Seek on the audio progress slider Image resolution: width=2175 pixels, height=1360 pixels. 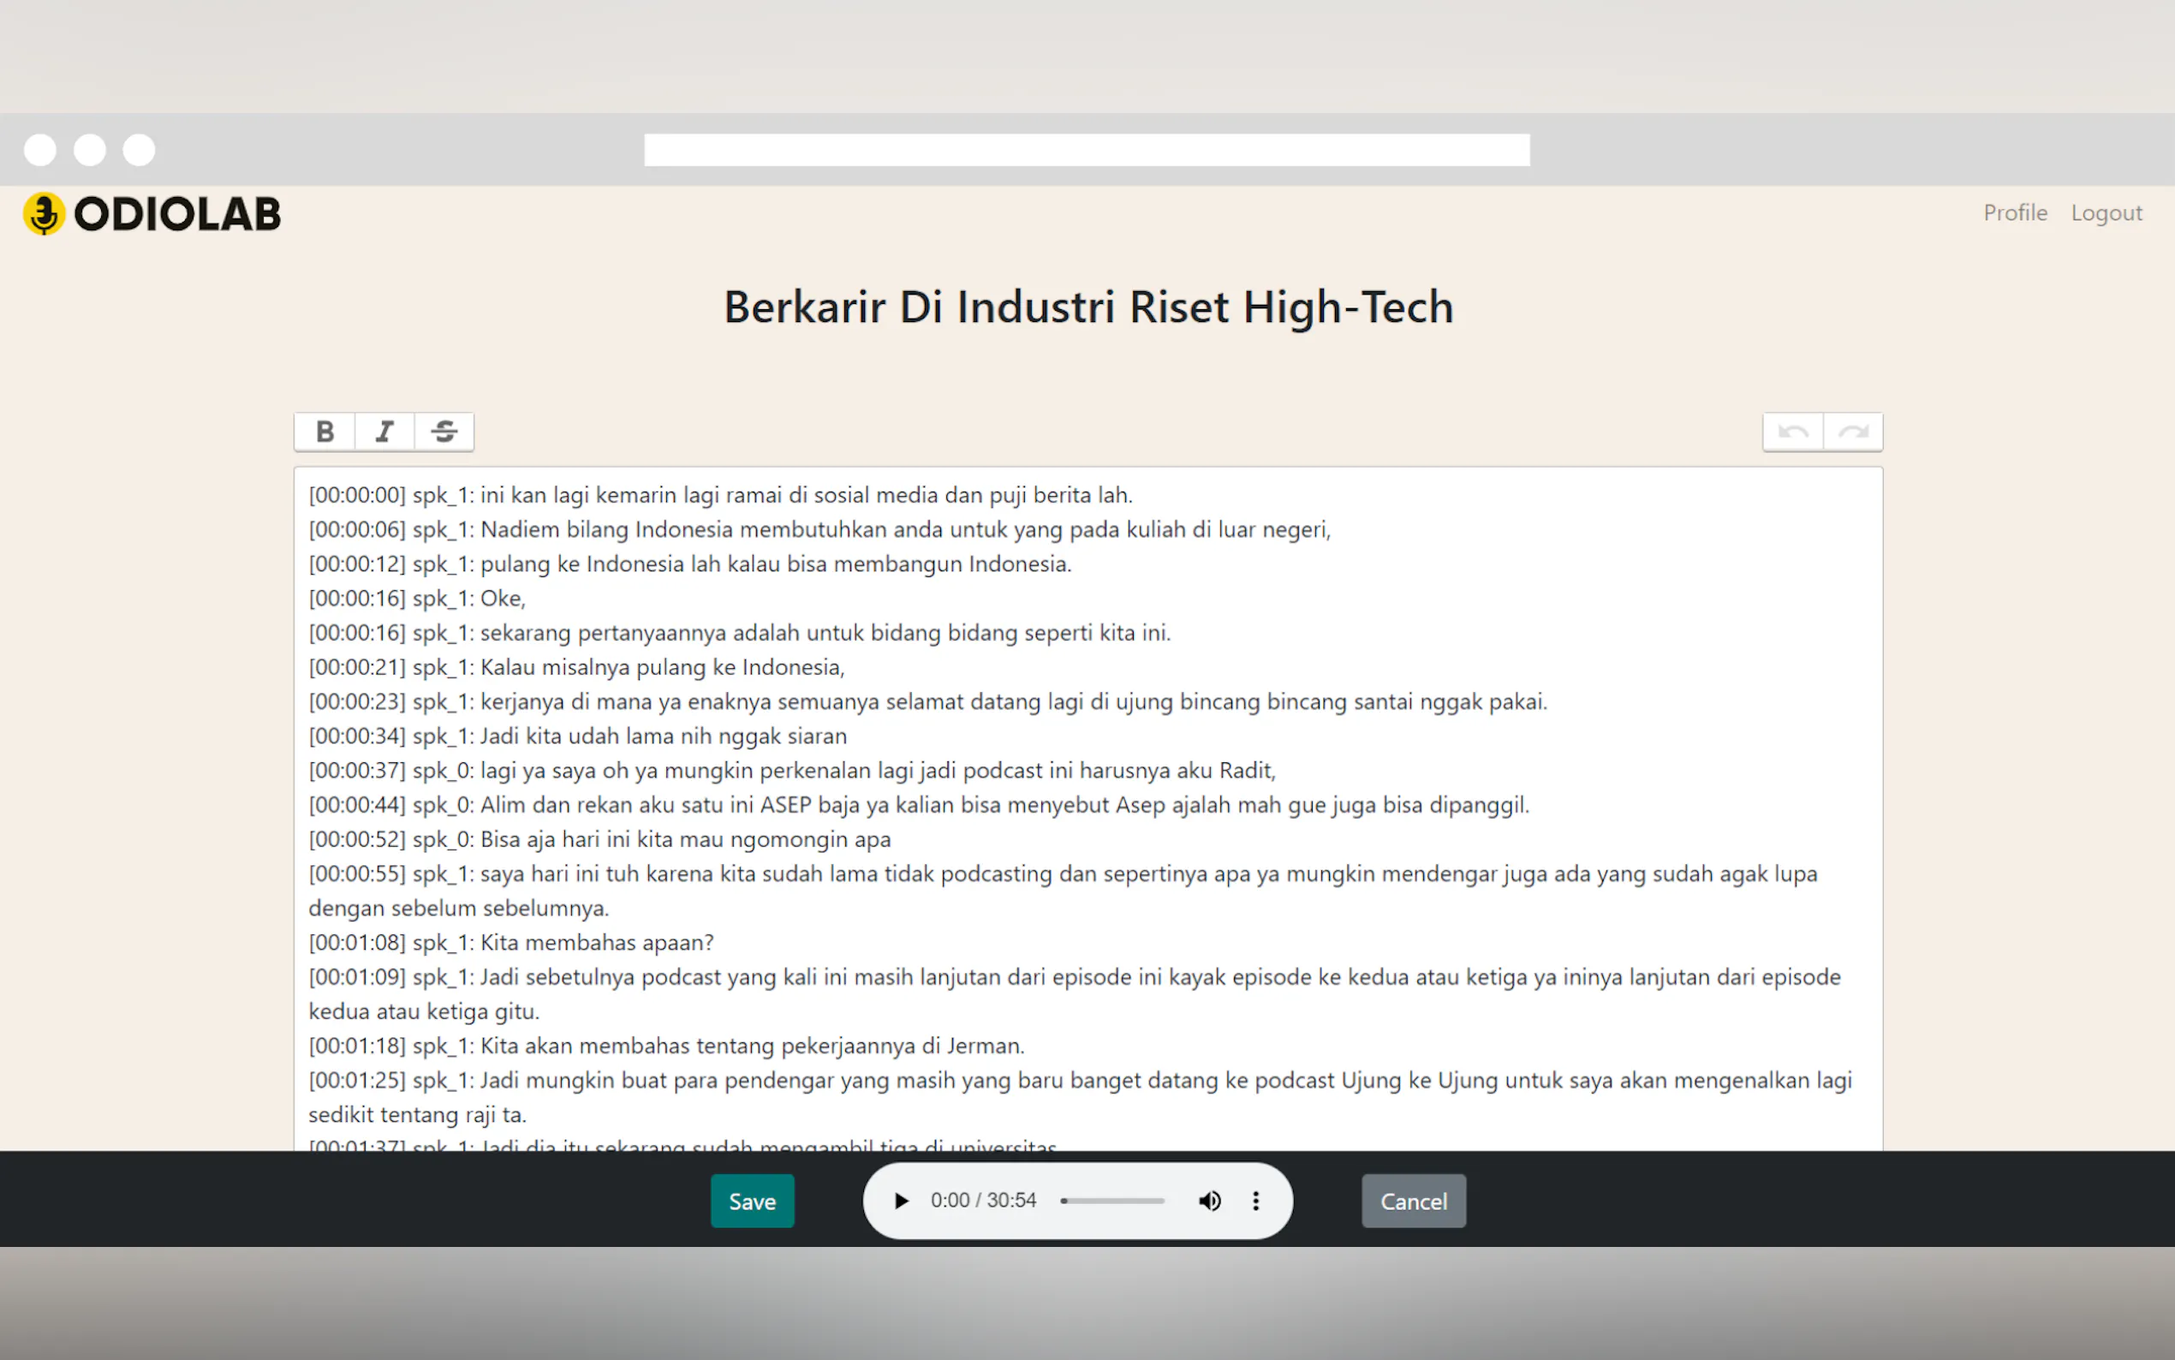click(1112, 1201)
